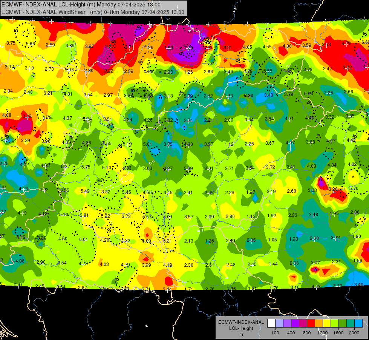Click the wind shear value 5.27
369x340 pixels.
(x=66, y=166)
